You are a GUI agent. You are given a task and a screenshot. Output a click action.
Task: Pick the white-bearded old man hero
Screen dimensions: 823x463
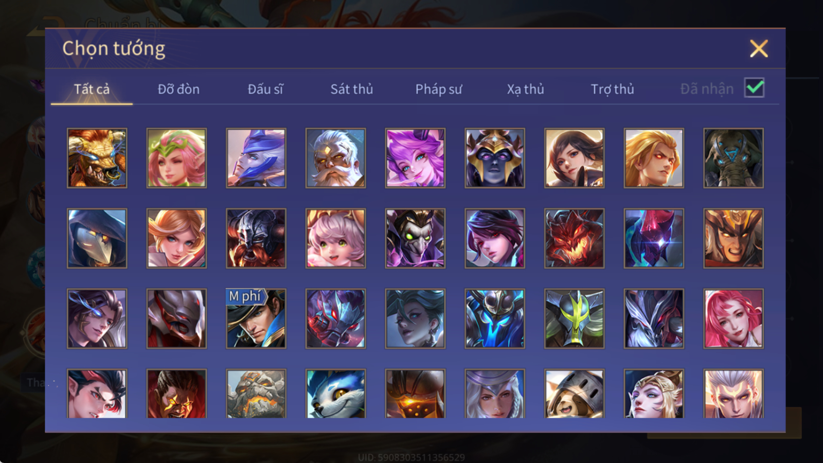click(x=335, y=158)
